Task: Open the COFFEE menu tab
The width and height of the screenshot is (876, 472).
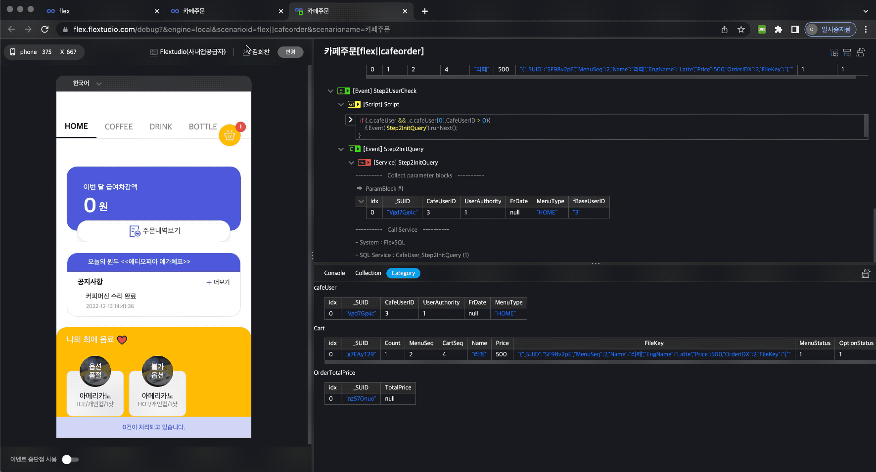Action: click(x=119, y=127)
